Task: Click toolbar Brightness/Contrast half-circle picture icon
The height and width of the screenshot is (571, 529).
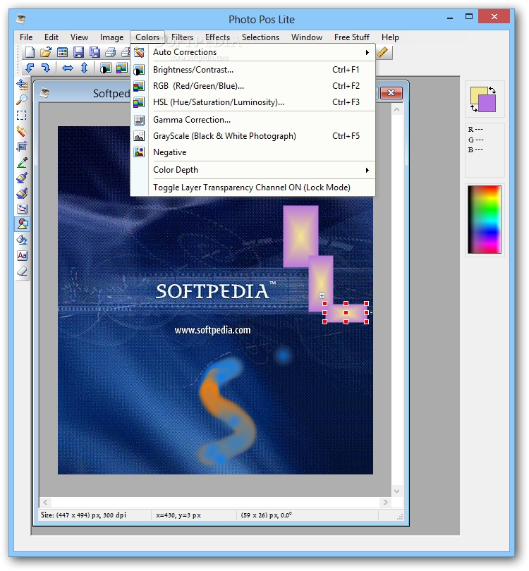Action: point(106,68)
